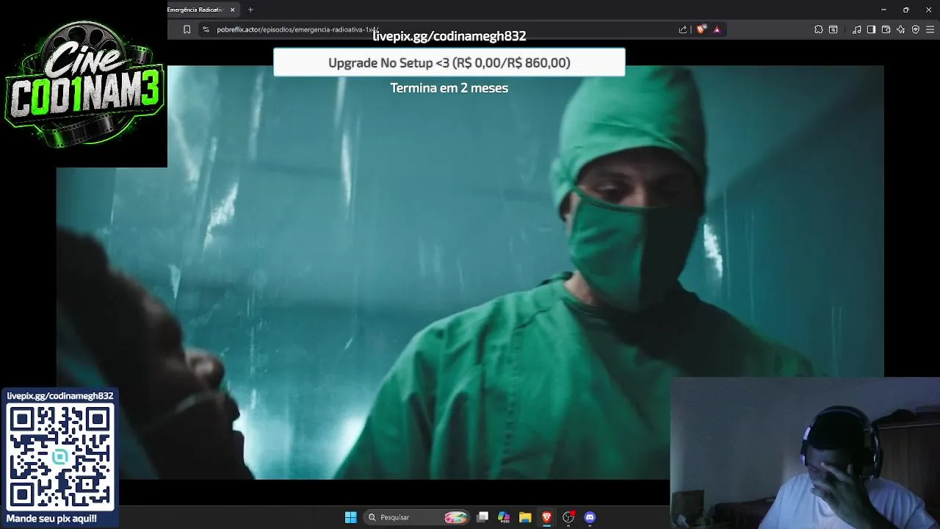Toggle the browser sidebar panel

(x=871, y=29)
